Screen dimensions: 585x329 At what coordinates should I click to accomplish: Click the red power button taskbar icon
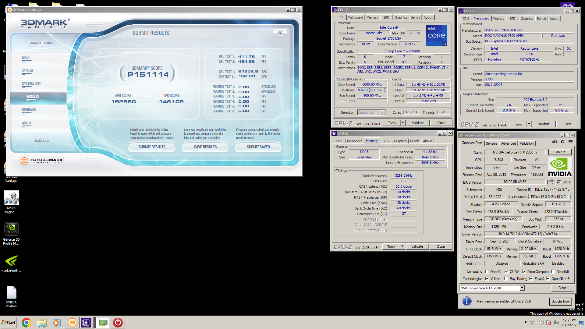click(118, 323)
